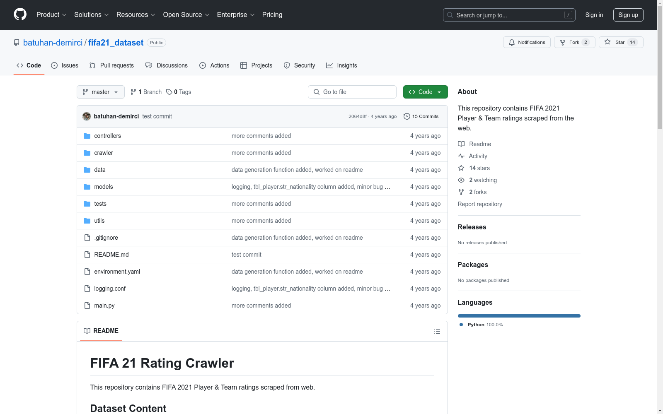The image size is (663, 414).
Task: Expand the Product menu
Action: coord(51,15)
